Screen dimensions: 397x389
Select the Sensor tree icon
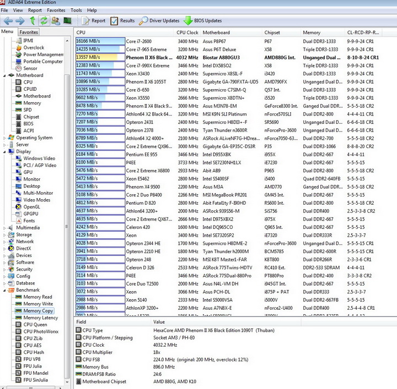19,68
